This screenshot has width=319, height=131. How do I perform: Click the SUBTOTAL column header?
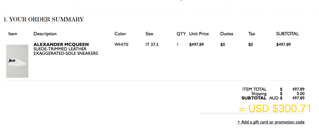[287, 34]
